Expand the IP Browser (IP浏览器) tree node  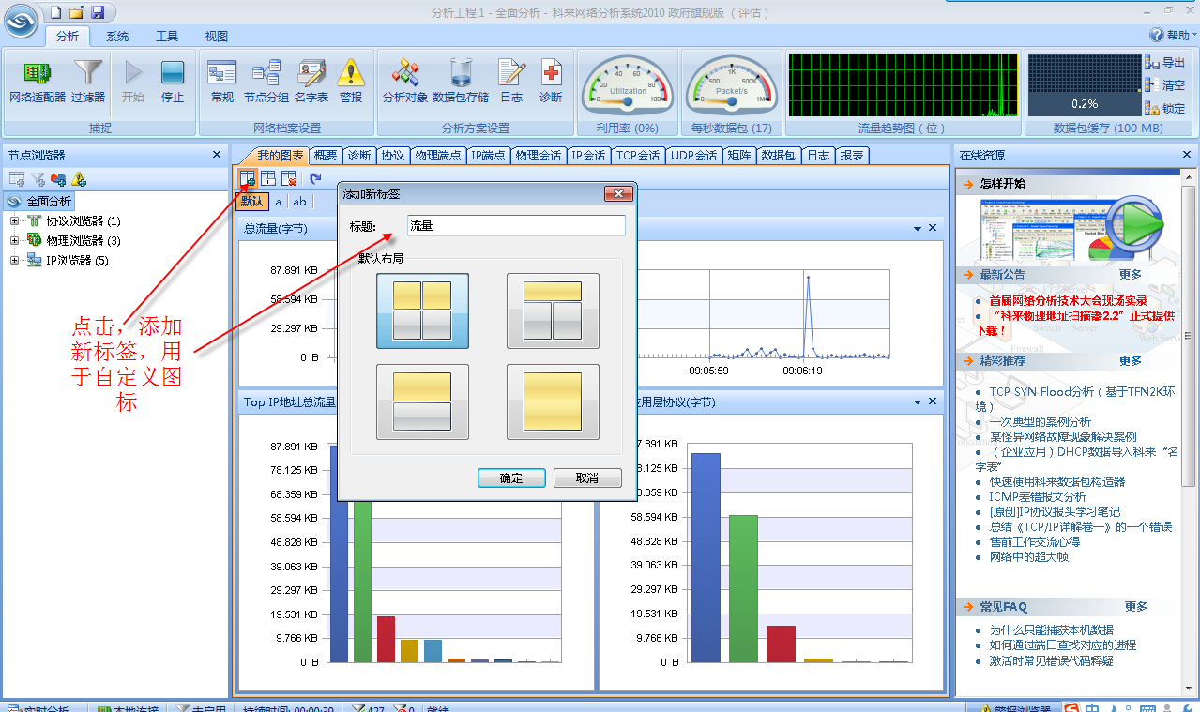tap(15, 261)
